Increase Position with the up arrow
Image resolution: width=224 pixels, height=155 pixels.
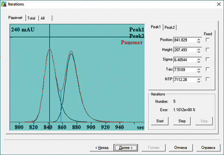pos(199,39)
